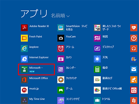This screenshot has height=104, width=139.
Task: Launch the orange gavel app icon
Action: pyautogui.click(x=134, y=80)
